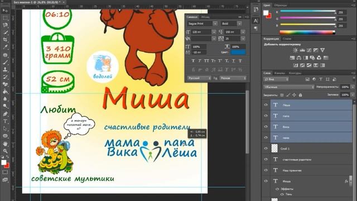Click the All Caps style icon
357x201 pixels.
pyautogui.click(x=206, y=61)
